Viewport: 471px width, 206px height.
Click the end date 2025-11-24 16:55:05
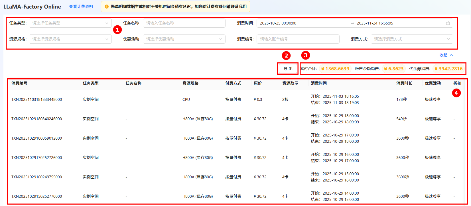[375, 23]
